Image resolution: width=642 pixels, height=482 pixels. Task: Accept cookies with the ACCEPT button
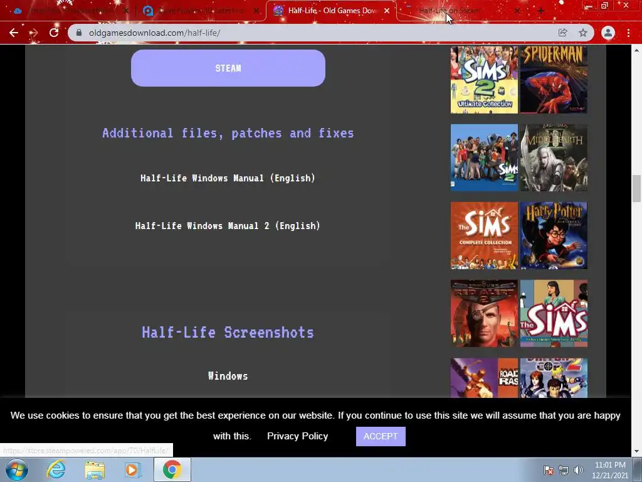pos(381,437)
